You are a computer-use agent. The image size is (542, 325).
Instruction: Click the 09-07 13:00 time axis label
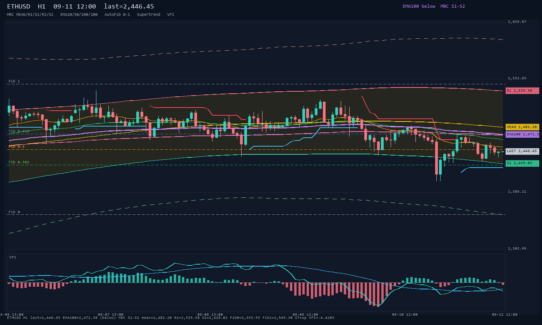[x=111, y=315]
